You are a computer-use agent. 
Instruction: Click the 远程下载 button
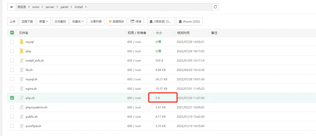click(x=27, y=22)
